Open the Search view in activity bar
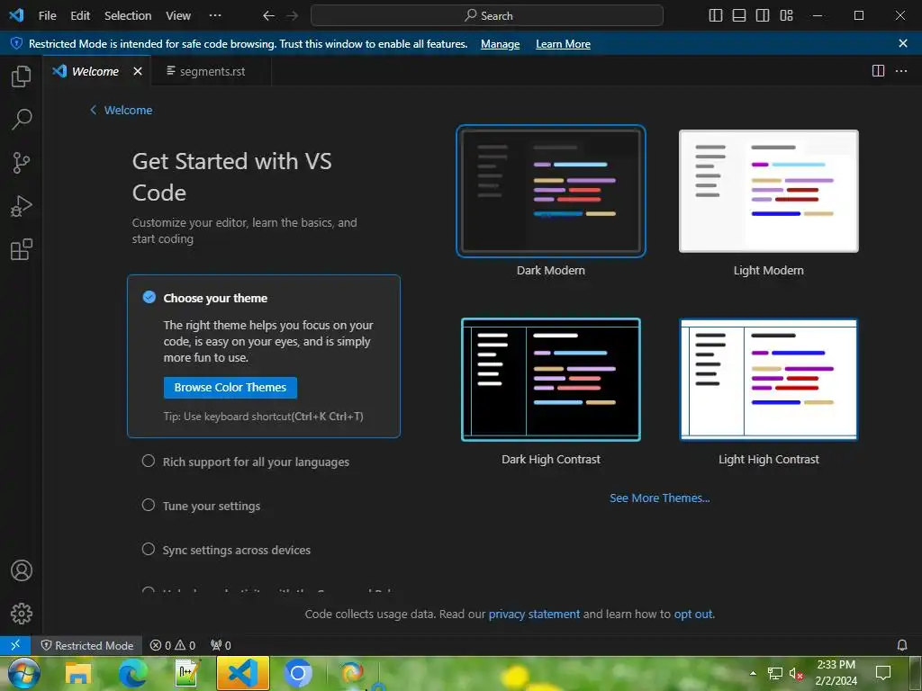Viewport: 922px width, 691px height. (x=22, y=120)
